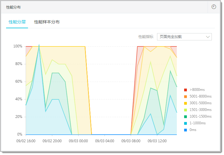
Task: Click the 09/03 04:00 axis label
Action: [x=105, y=141]
